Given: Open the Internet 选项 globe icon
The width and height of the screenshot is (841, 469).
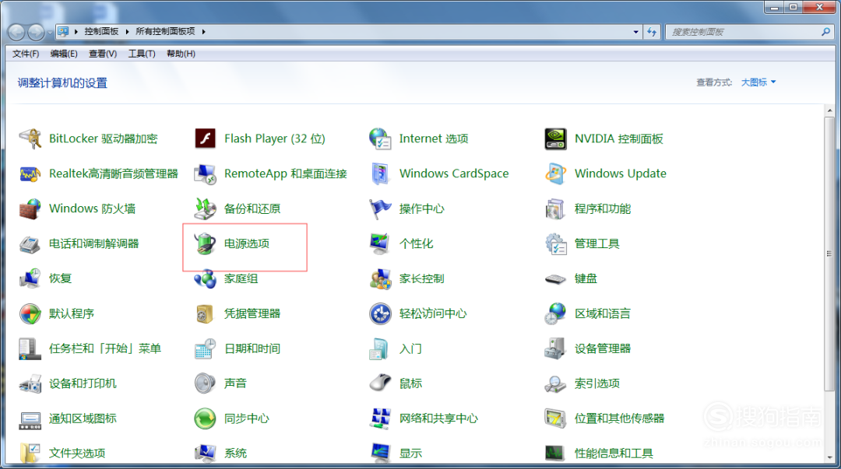Looking at the screenshot, I should pos(380,138).
